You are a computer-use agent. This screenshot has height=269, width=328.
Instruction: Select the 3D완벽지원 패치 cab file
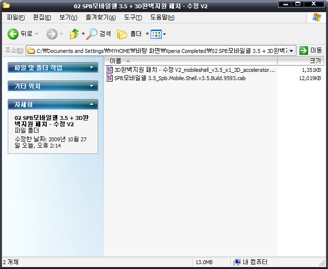194,70
